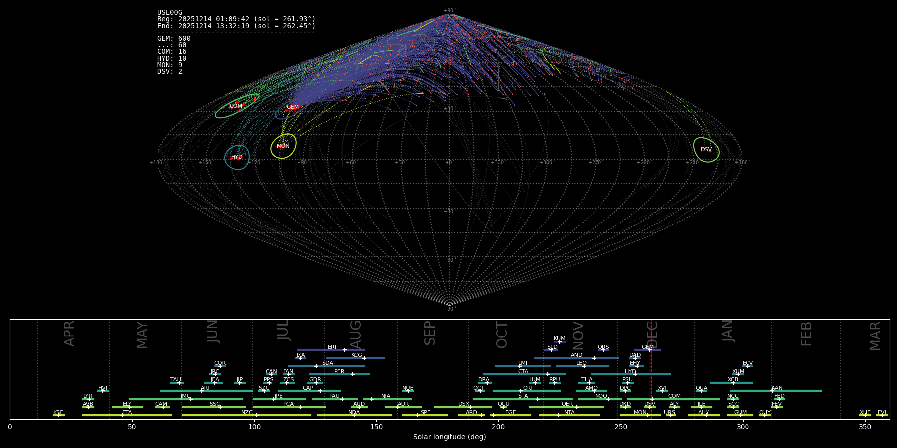Click the 'DSV: 2' count in the legend
Image resolution: width=897 pixels, height=448 pixels.
coord(170,71)
